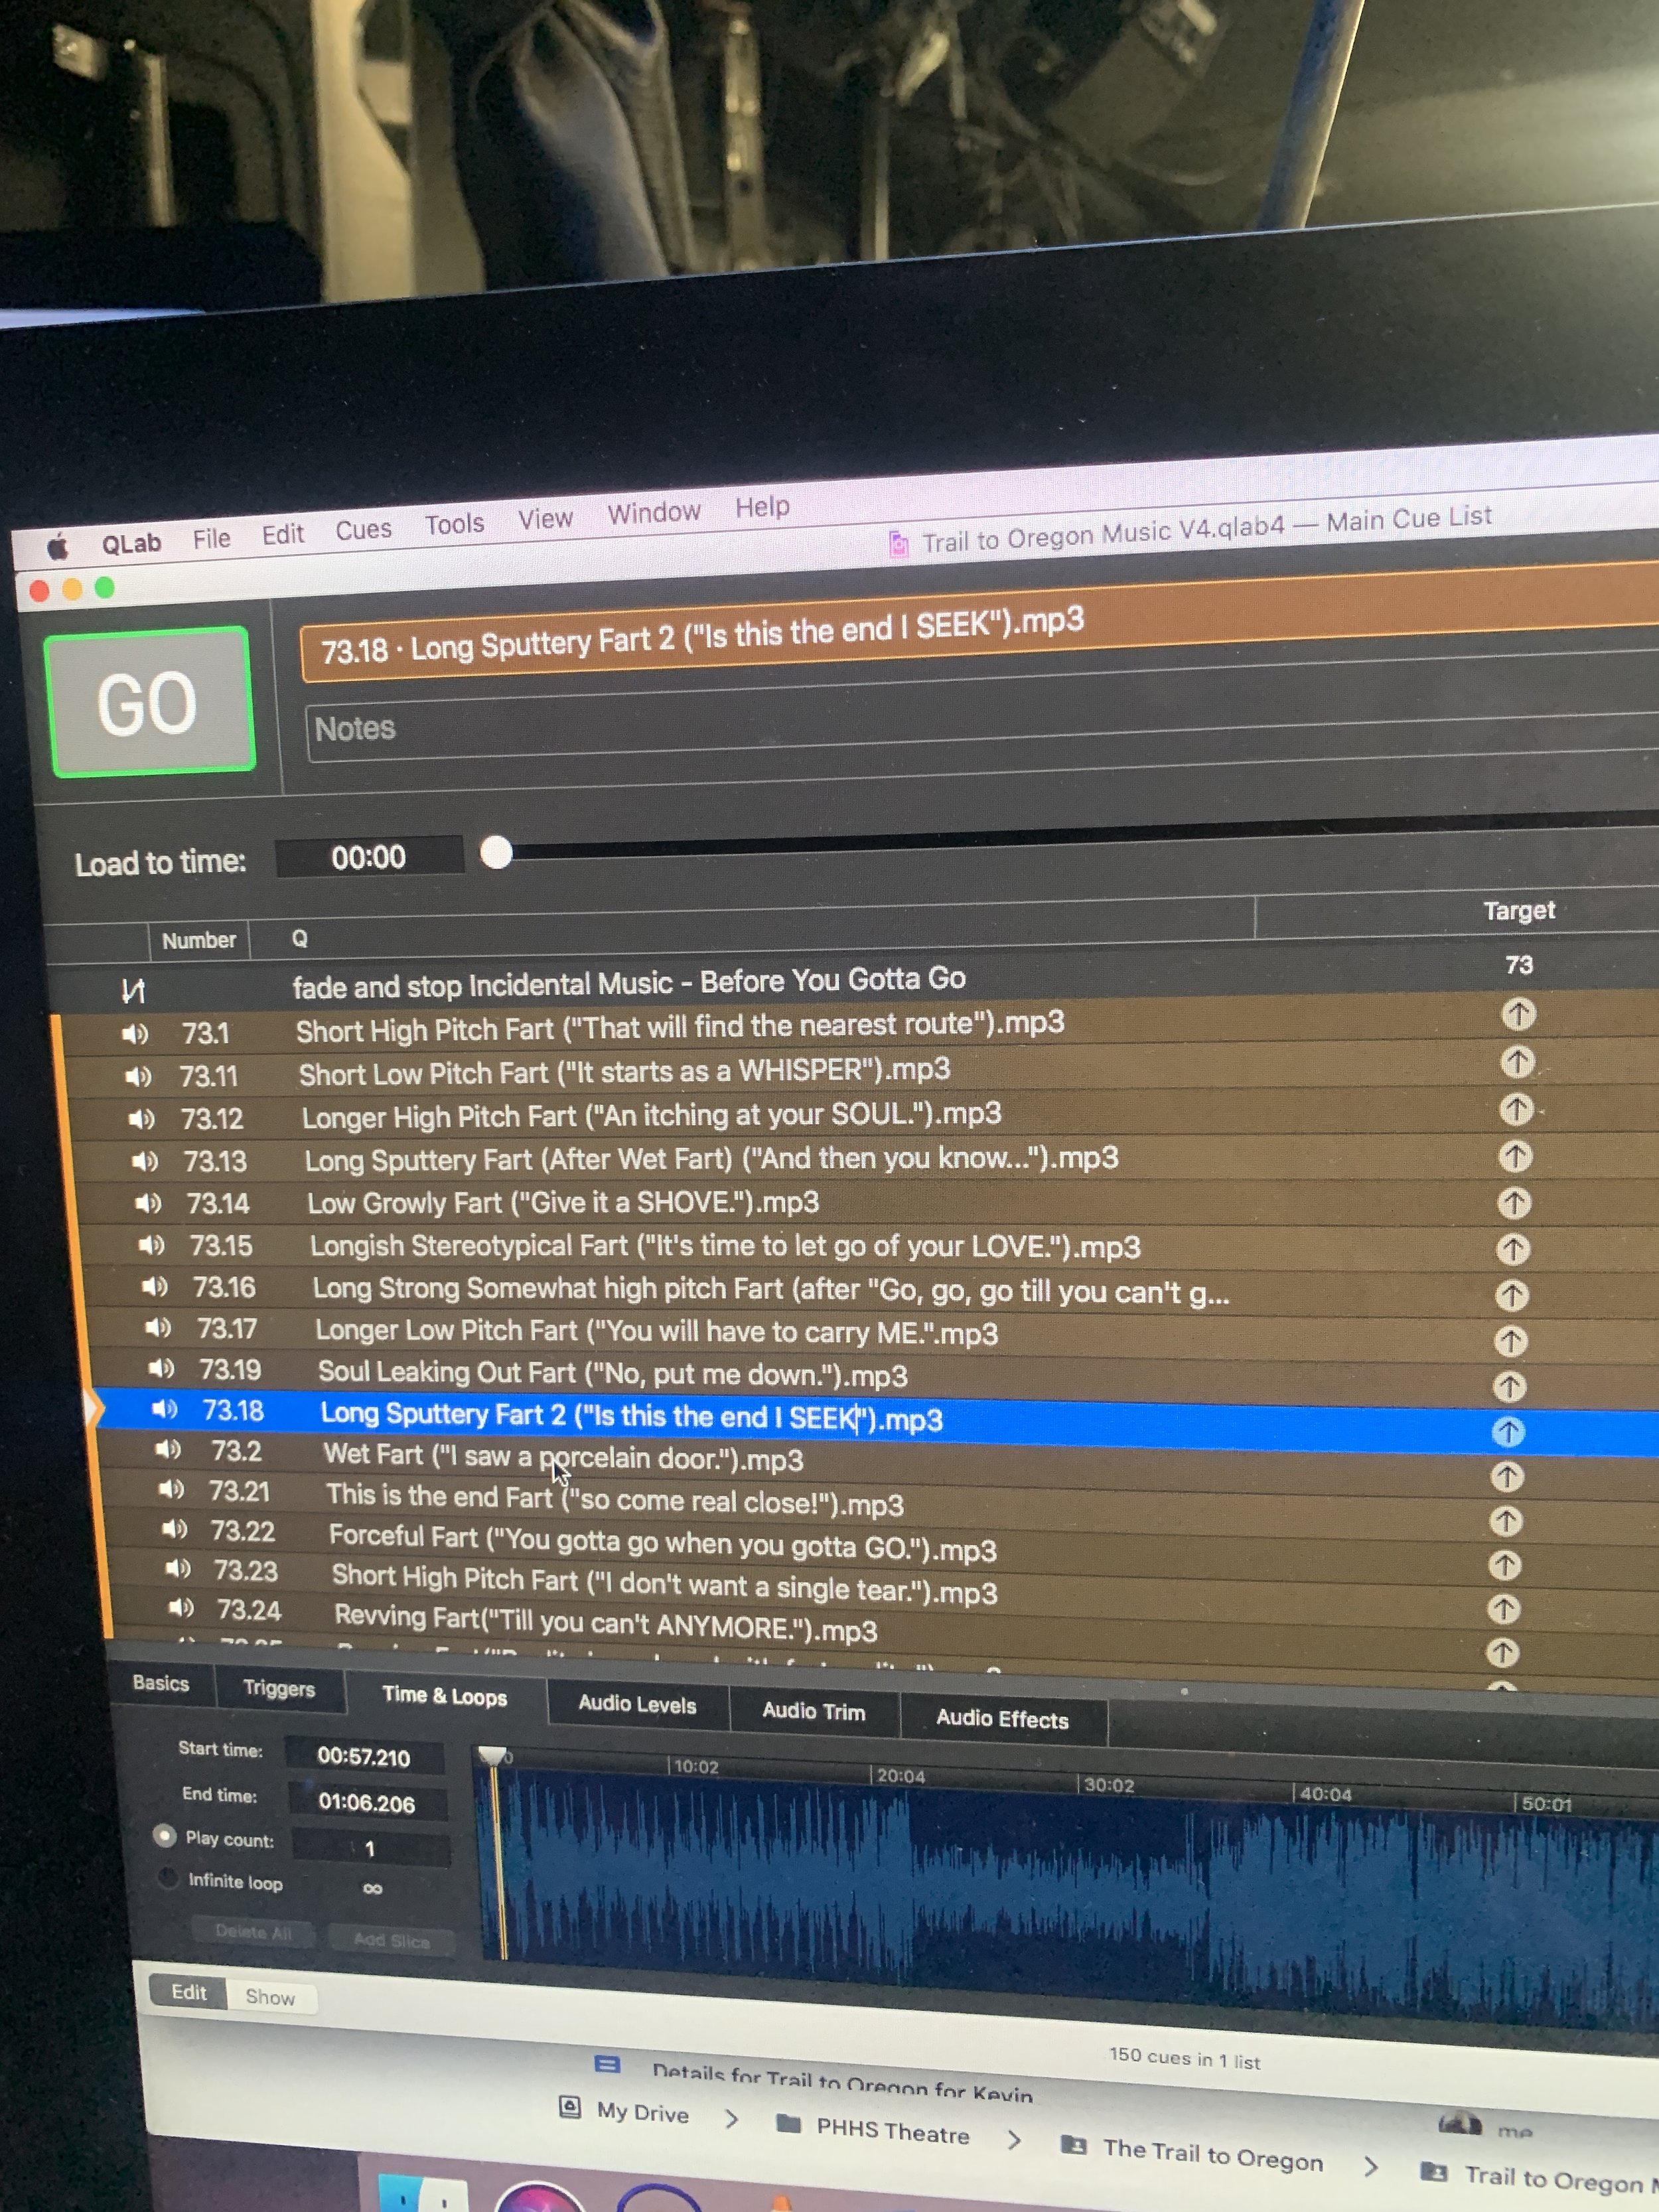Switch to Edit mode
The width and height of the screenshot is (1659, 2212).
pos(188,1991)
